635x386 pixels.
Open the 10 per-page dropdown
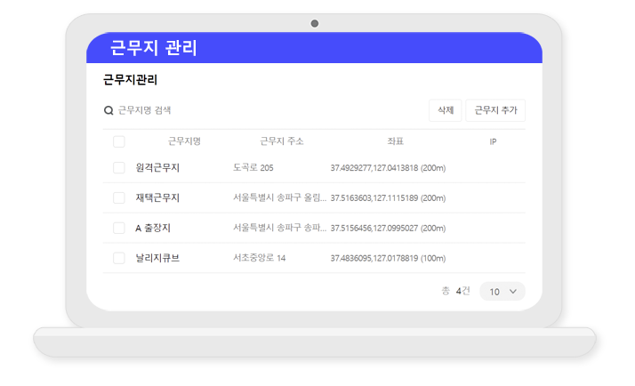[502, 292]
